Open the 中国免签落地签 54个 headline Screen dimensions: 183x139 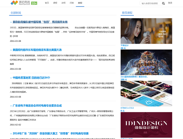point(32,78)
